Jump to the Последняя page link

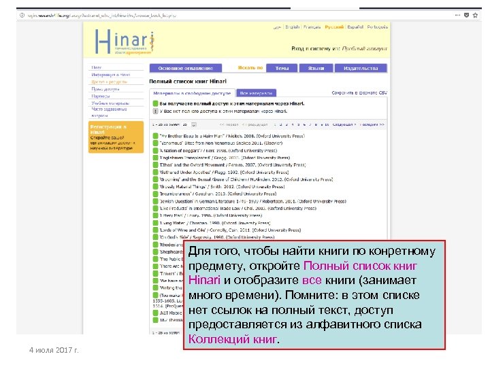(x=372, y=124)
